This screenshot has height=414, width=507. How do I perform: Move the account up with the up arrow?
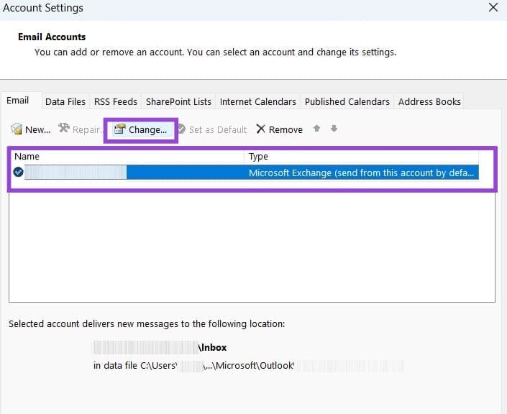click(317, 129)
